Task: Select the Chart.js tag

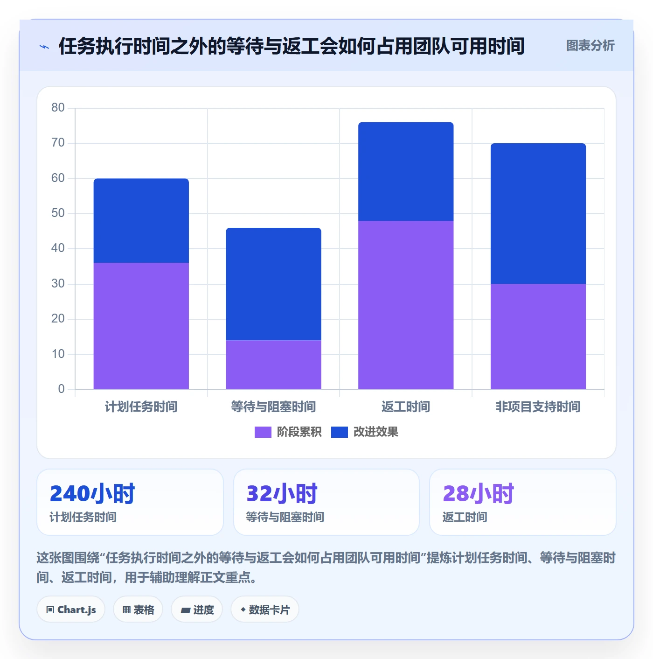Action: (x=71, y=609)
